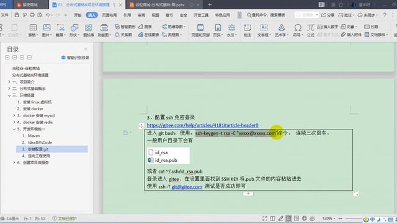Click the save icon in quick toolbar

click(17, 15)
